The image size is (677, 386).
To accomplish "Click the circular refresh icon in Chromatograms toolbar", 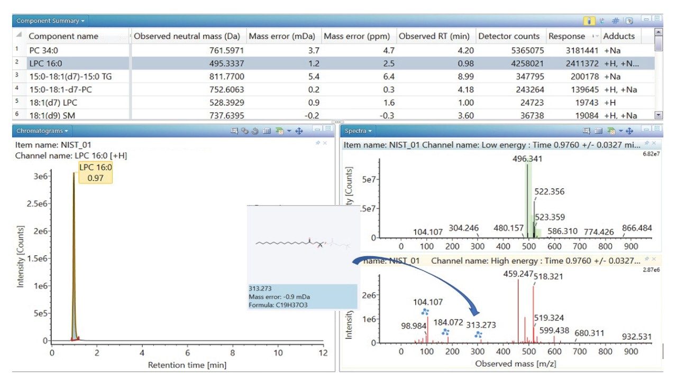I will [254, 131].
